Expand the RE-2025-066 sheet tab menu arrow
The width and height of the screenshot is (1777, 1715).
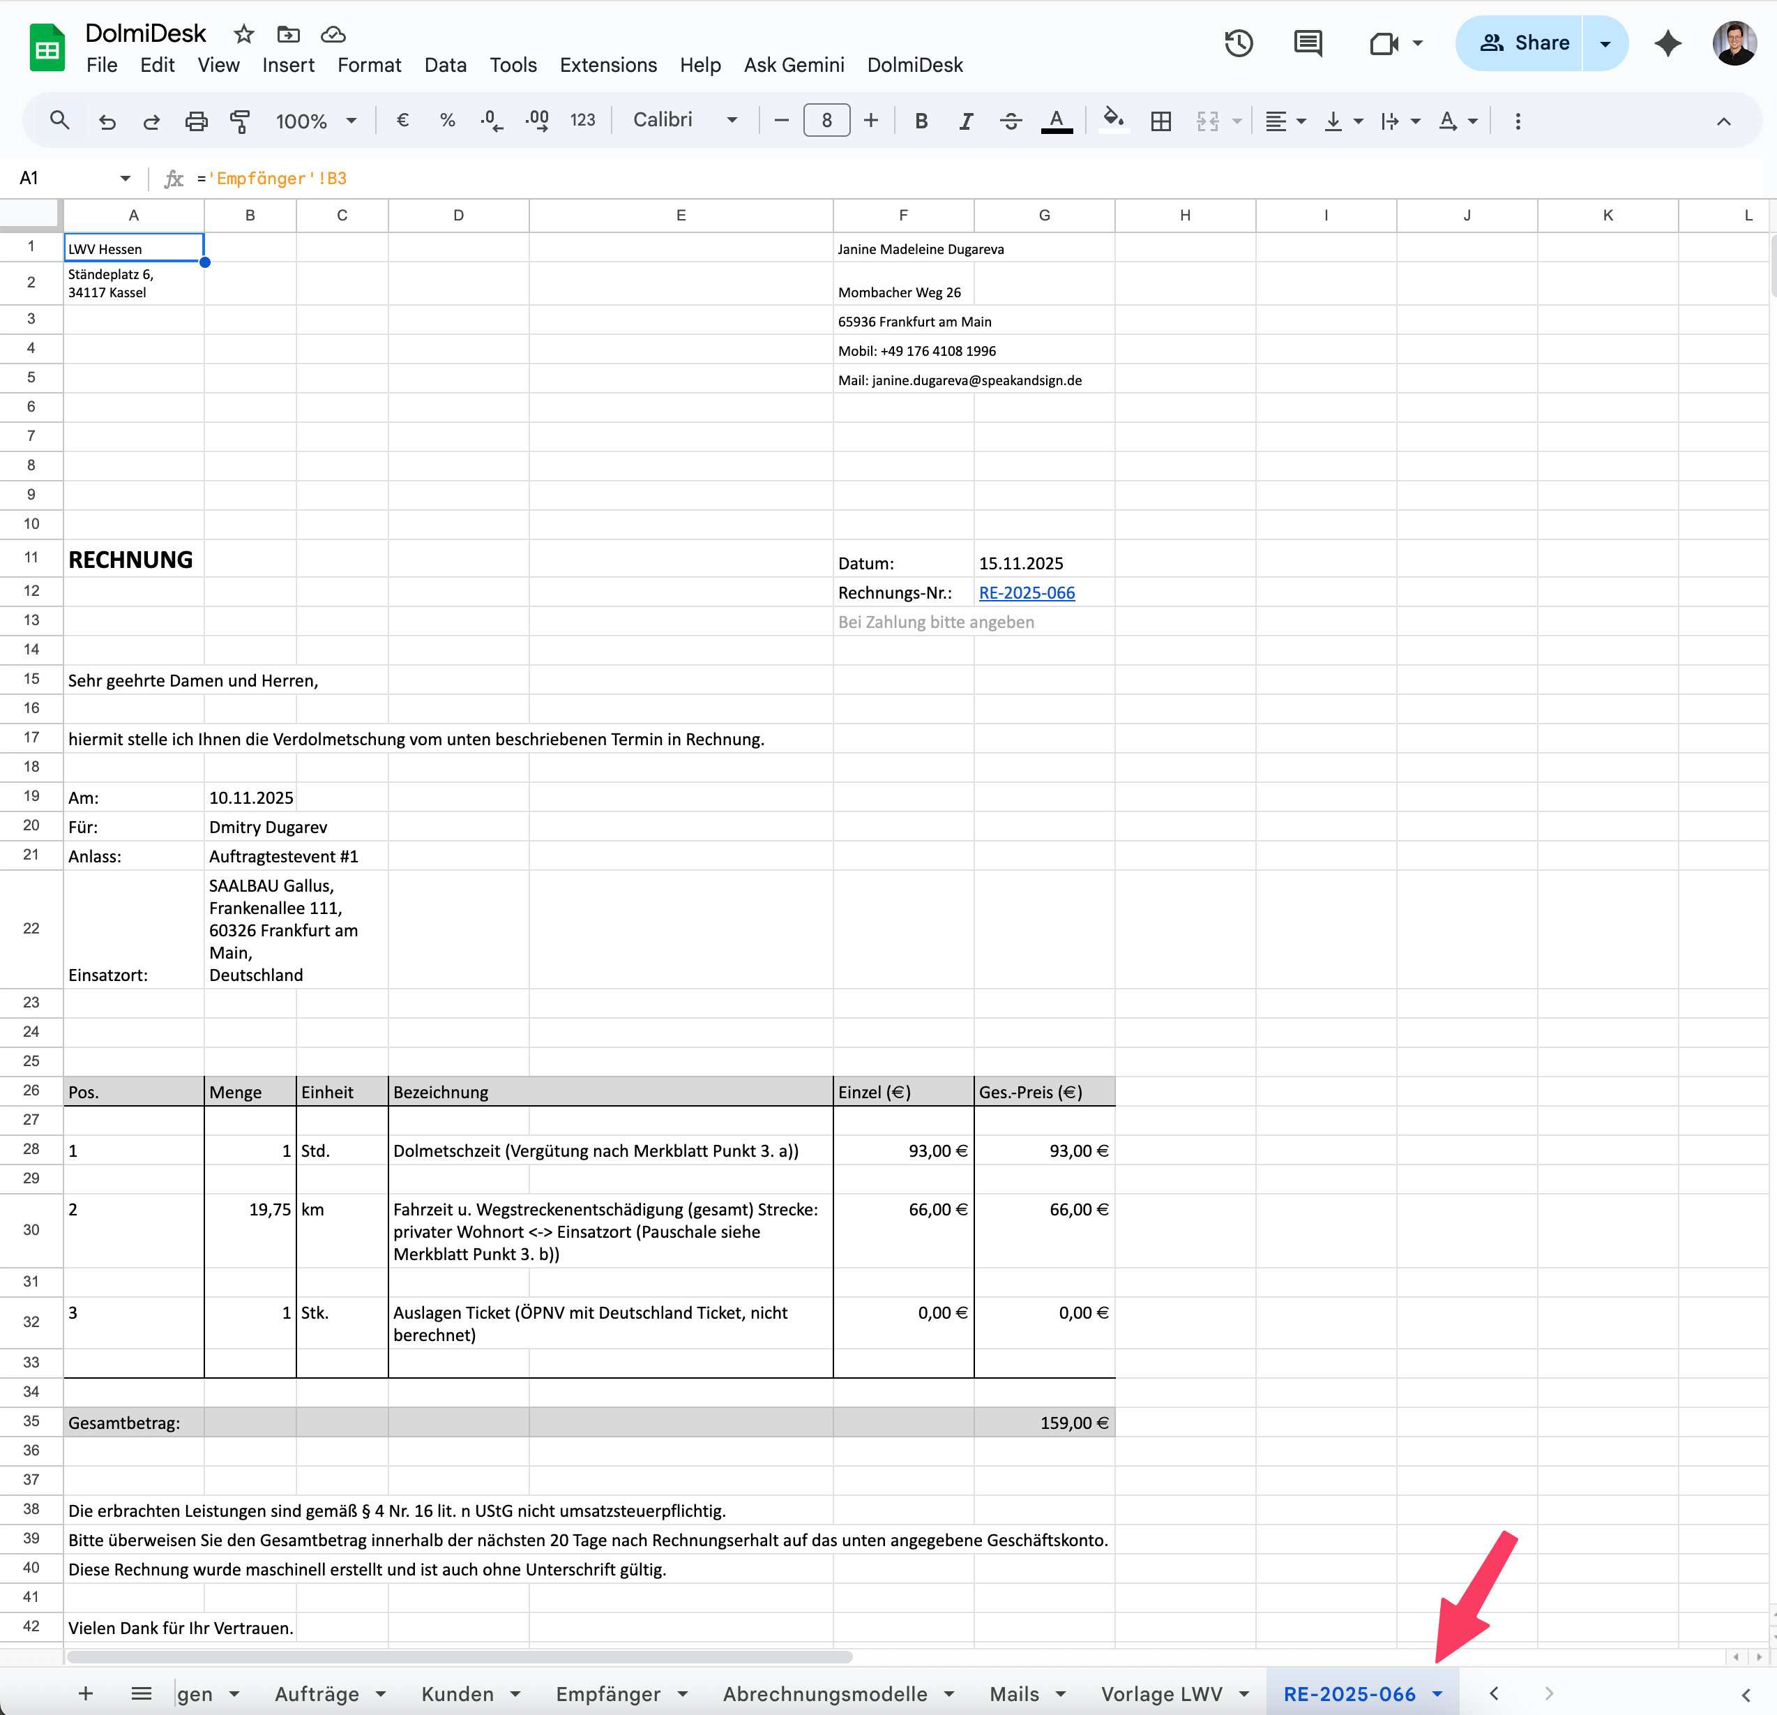point(1437,1694)
